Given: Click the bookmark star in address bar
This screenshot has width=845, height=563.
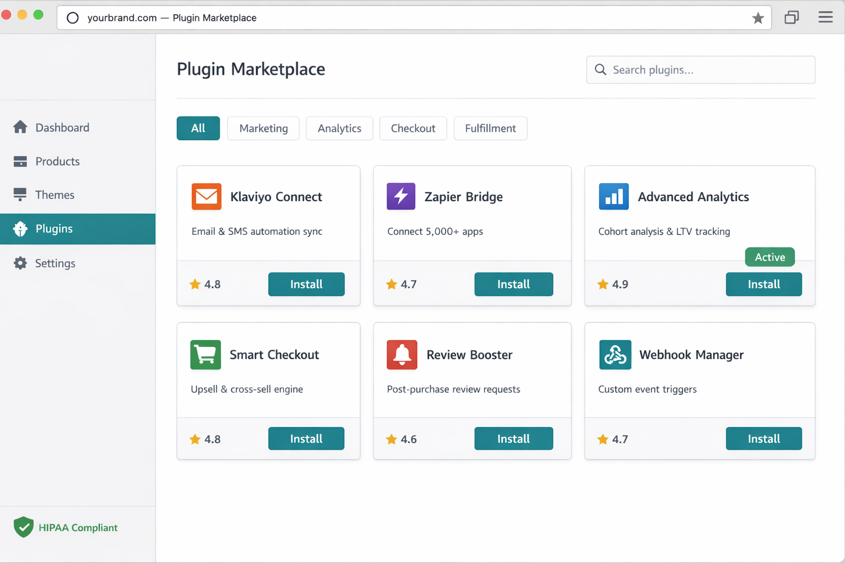Looking at the screenshot, I should pos(758,18).
